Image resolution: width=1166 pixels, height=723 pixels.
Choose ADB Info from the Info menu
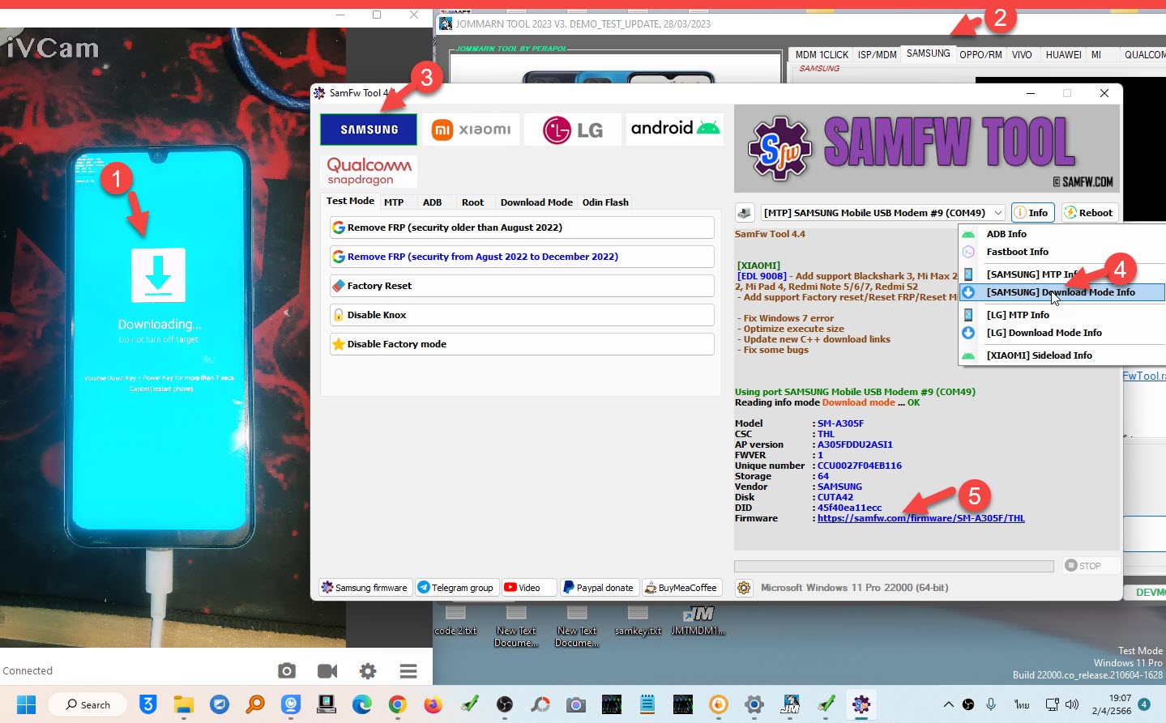[x=1062, y=234]
